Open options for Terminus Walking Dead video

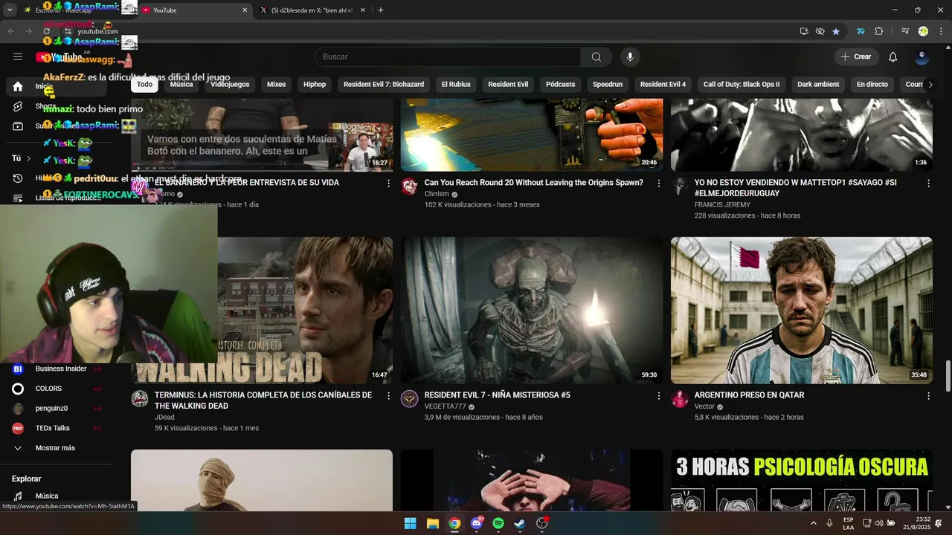[388, 396]
